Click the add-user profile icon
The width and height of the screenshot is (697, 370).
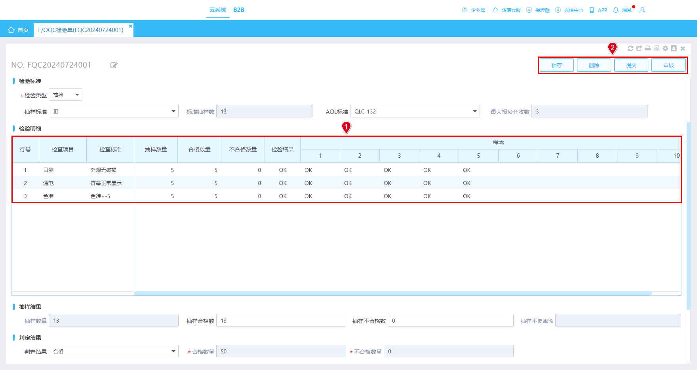point(642,10)
